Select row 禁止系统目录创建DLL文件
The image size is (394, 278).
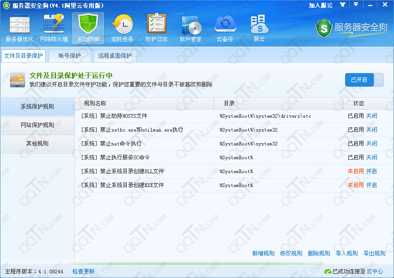(234, 171)
